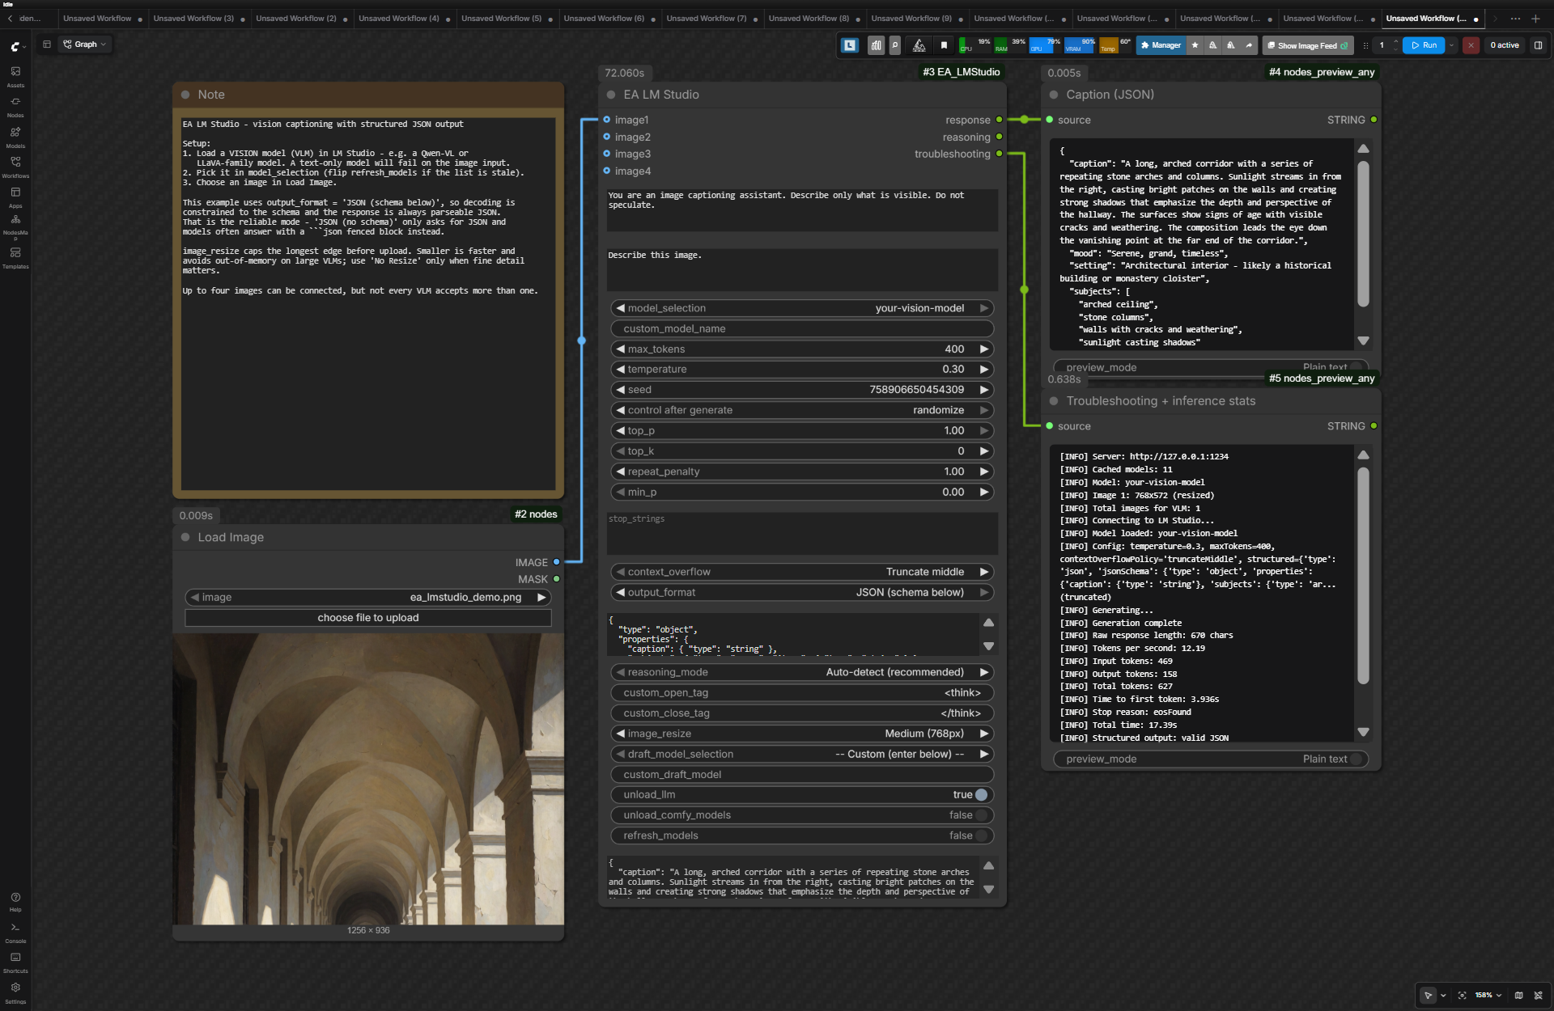The width and height of the screenshot is (1554, 1011).
Task: Open the context_overflow dropdown
Action: pos(801,572)
